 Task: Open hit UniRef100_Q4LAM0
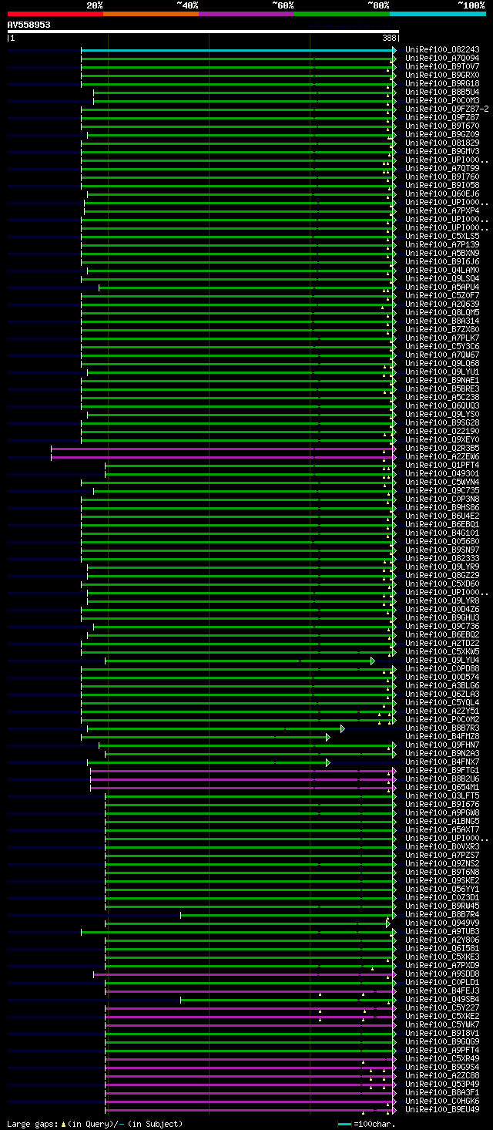(x=442, y=271)
